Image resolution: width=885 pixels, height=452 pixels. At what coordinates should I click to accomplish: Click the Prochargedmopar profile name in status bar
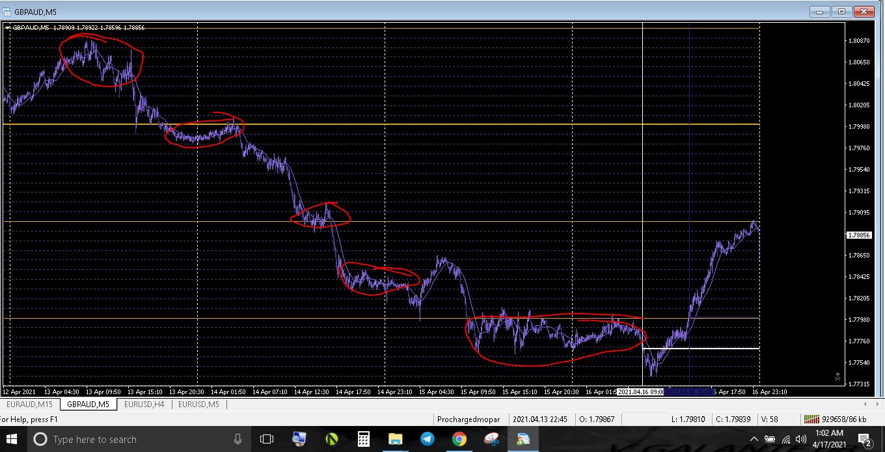pyautogui.click(x=469, y=419)
